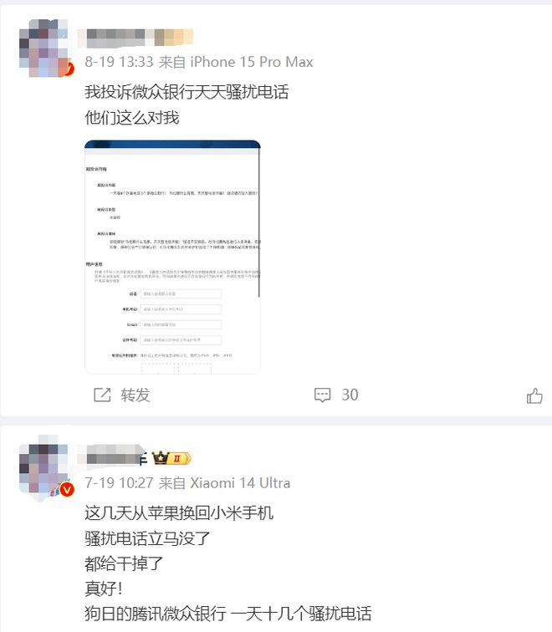Click the 7-19 10:27 post timestamp

pos(119,483)
